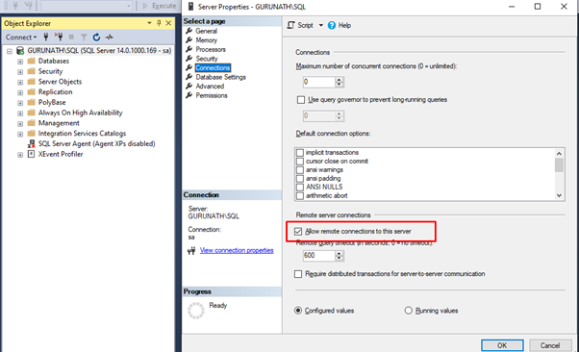Open the Processors page
This screenshot has width=579, height=352.
click(x=211, y=49)
